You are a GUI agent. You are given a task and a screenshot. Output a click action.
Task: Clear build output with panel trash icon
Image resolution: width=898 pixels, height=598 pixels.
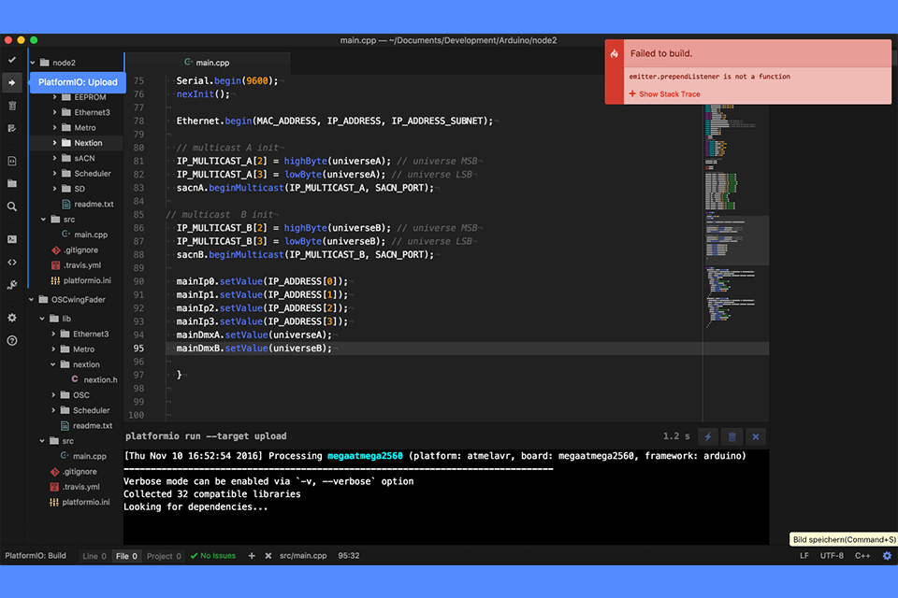click(731, 436)
